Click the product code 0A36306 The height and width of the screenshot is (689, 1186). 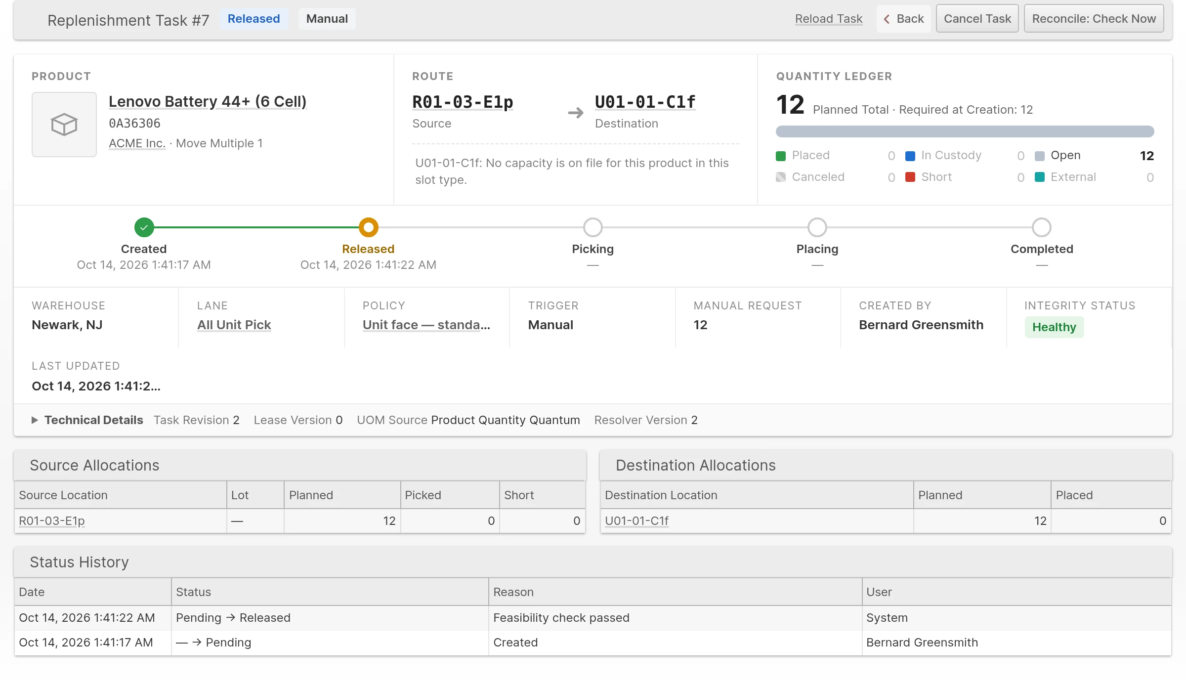pyautogui.click(x=134, y=124)
